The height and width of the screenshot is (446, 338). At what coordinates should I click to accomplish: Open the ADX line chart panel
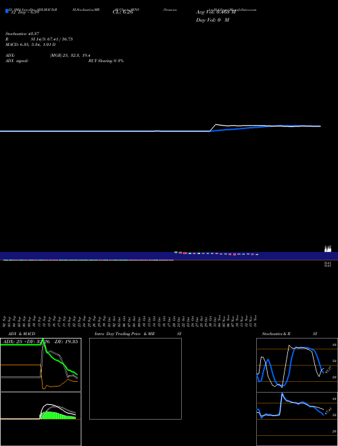tap(41, 365)
